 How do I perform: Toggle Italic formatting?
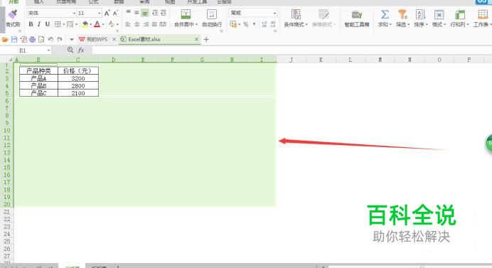coord(39,24)
